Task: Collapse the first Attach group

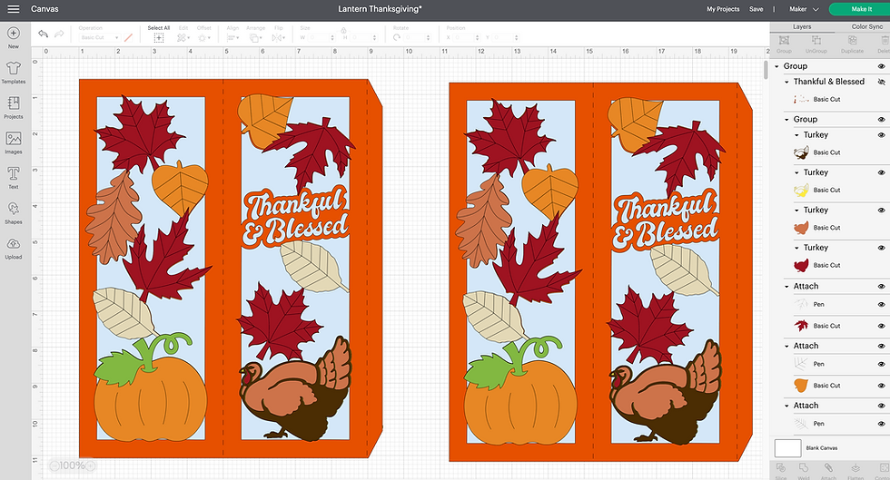Action: (786, 287)
